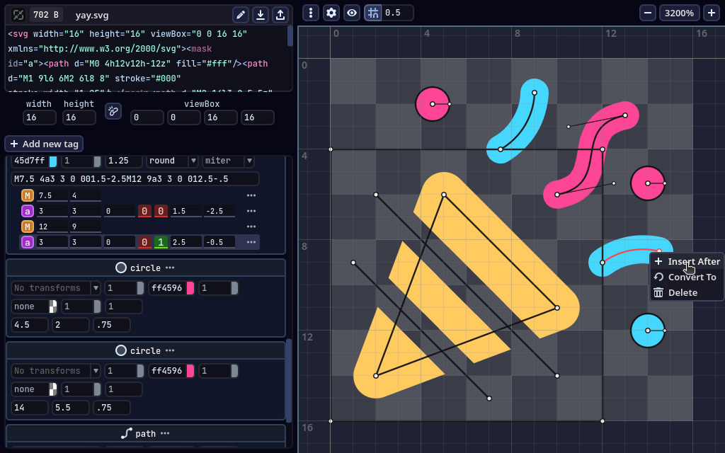
Task: Click the 3200% zoom level button
Action: (680, 13)
